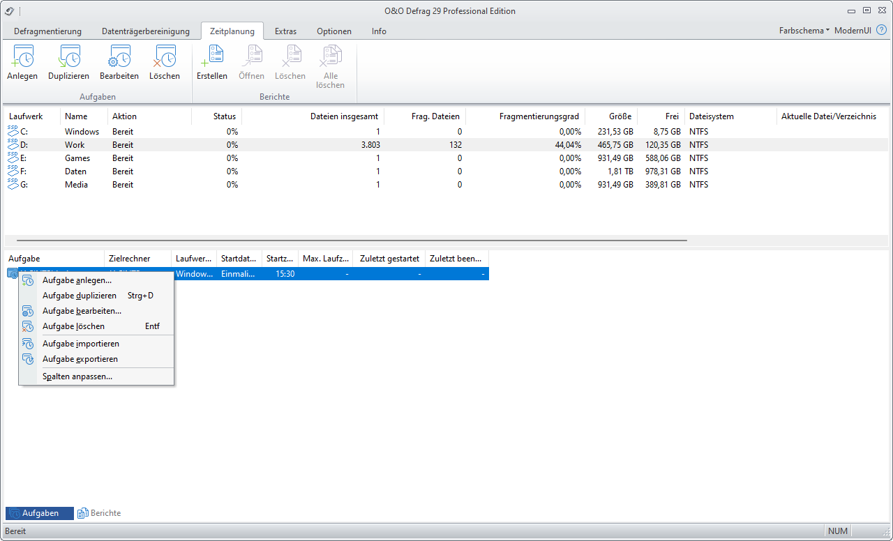
Task: Select the Games drive name cell
Action: [77, 158]
